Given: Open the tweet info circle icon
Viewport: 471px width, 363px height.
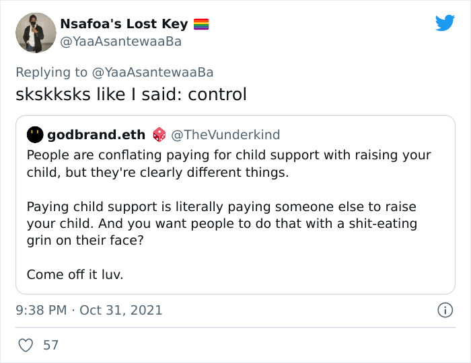Looking at the screenshot, I should pos(445,310).
